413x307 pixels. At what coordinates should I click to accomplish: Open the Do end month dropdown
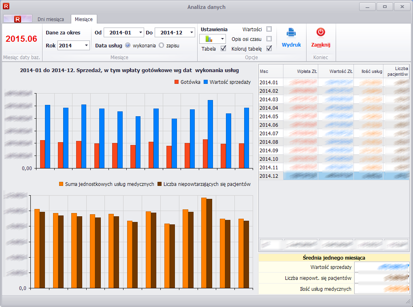(x=192, y=32)
